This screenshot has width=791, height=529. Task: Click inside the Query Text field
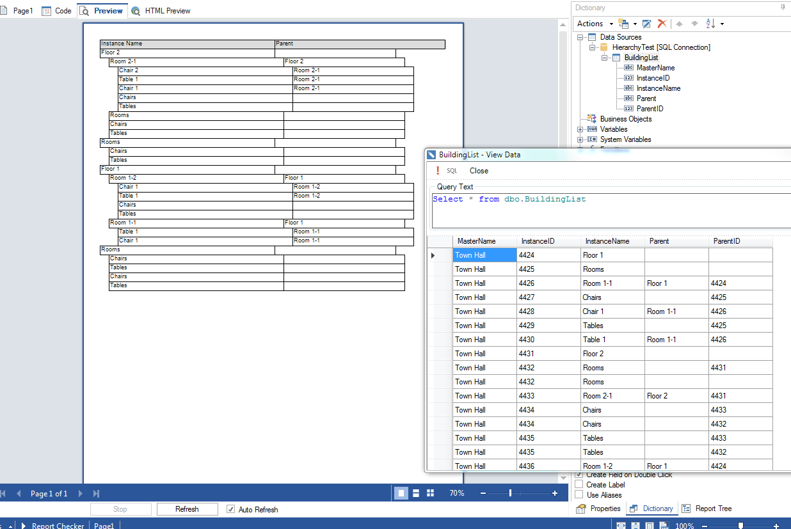coord(611,210)
